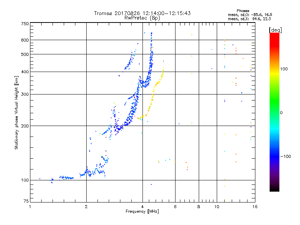Click the y-axis tick '200'
The width and height of the screenshot is (300, 225).
pos(25,126)
